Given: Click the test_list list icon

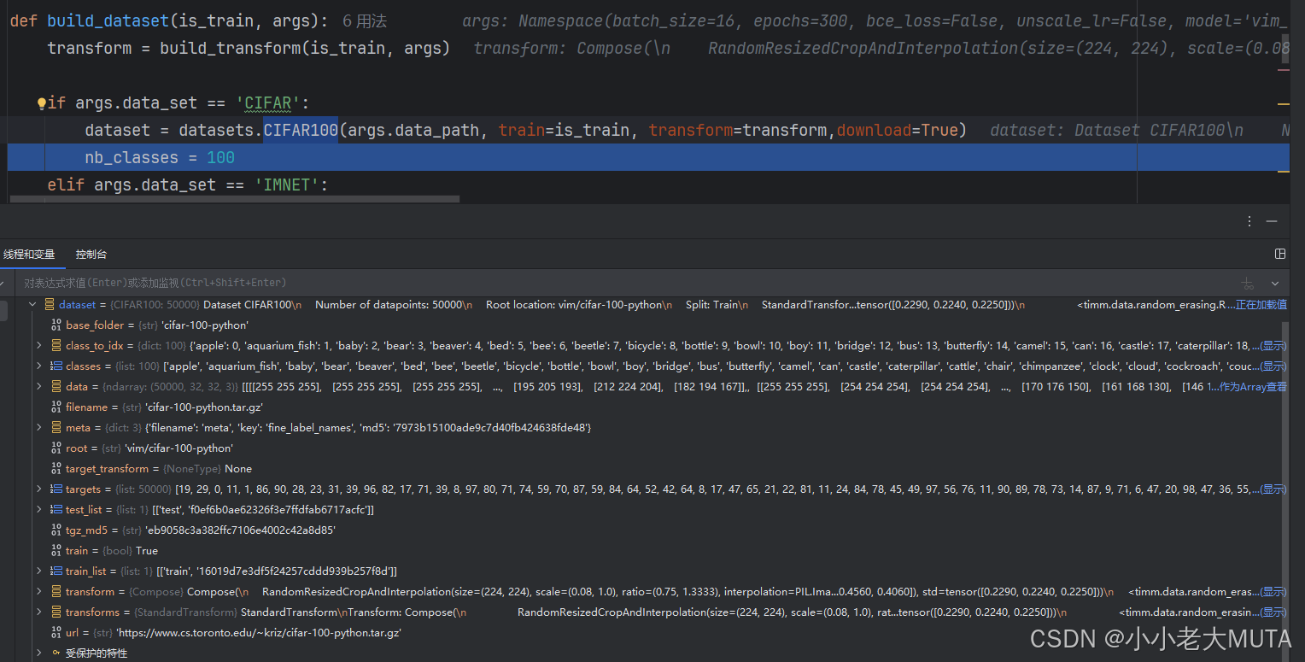Looking at the screenshot, I should [x=56, y=509].
